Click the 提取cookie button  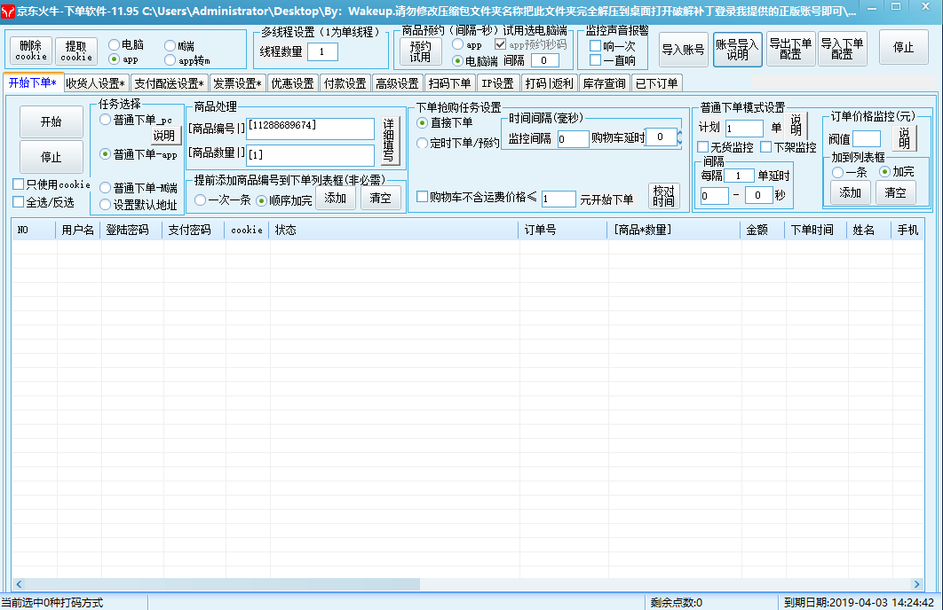tap(76, 51)
